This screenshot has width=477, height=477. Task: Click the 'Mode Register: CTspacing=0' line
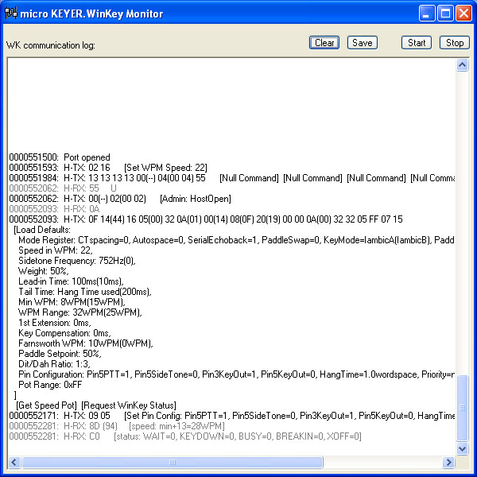tap(236, 240)
